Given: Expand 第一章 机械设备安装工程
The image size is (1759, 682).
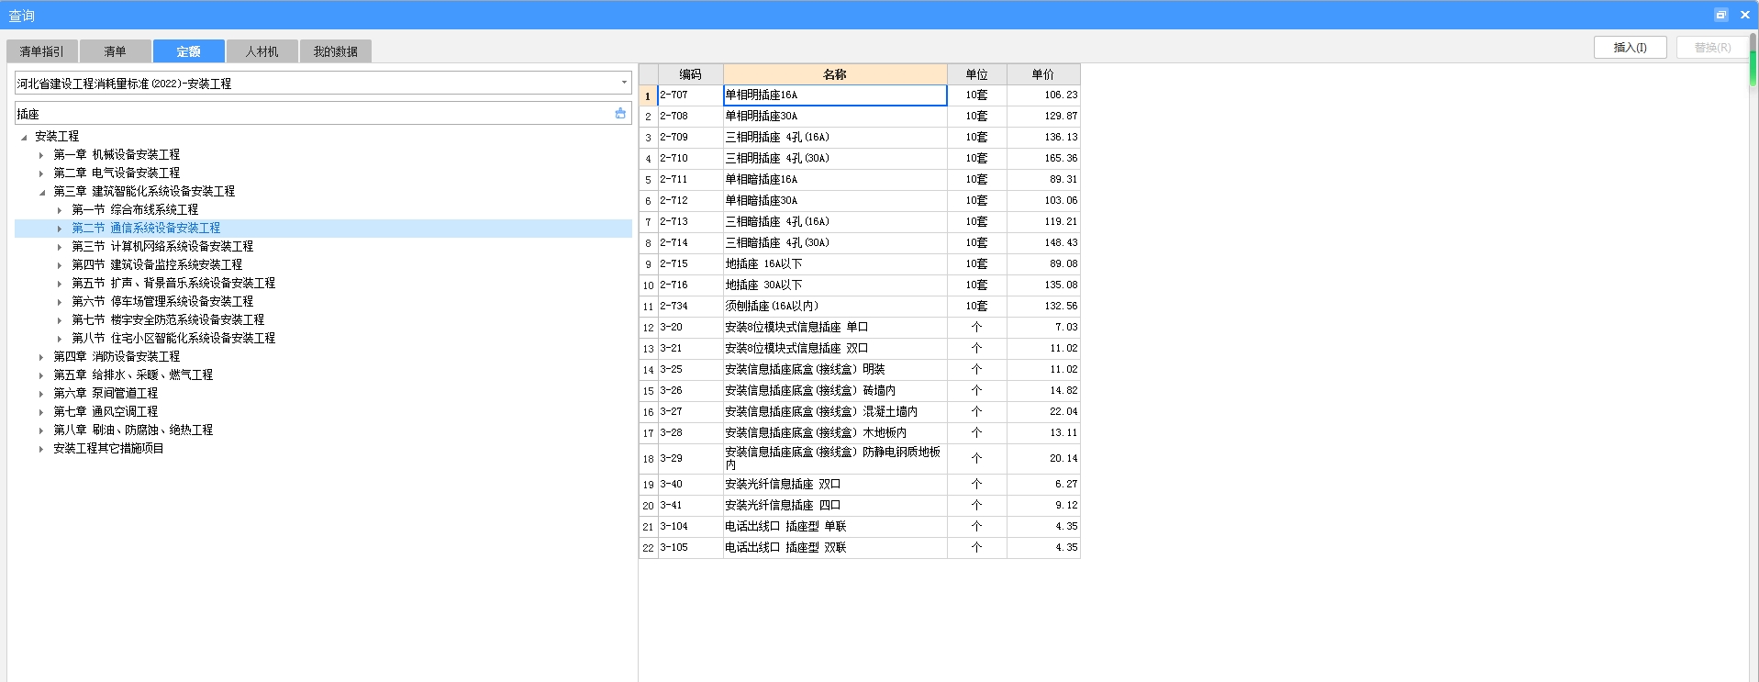Looking at the screenshot, I should [x=41, y=155].
